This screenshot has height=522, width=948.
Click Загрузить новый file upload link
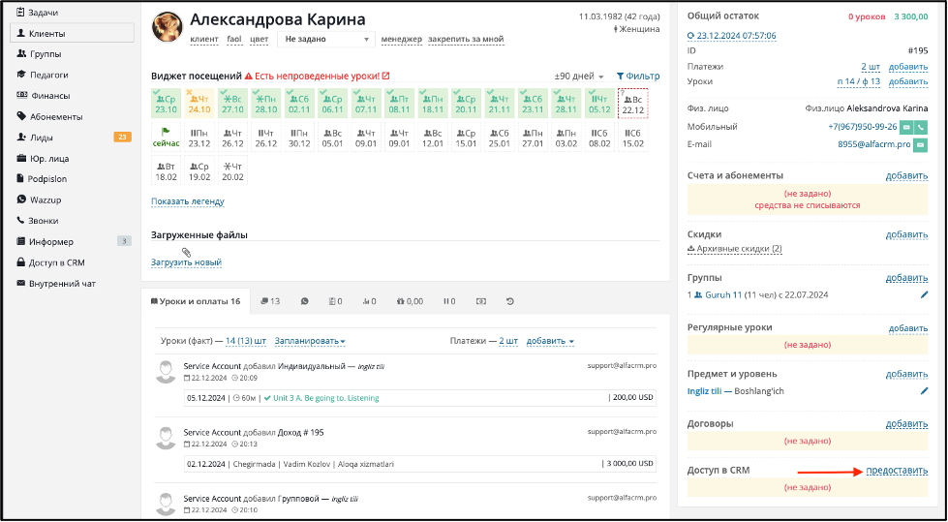[x=186, y=262]
